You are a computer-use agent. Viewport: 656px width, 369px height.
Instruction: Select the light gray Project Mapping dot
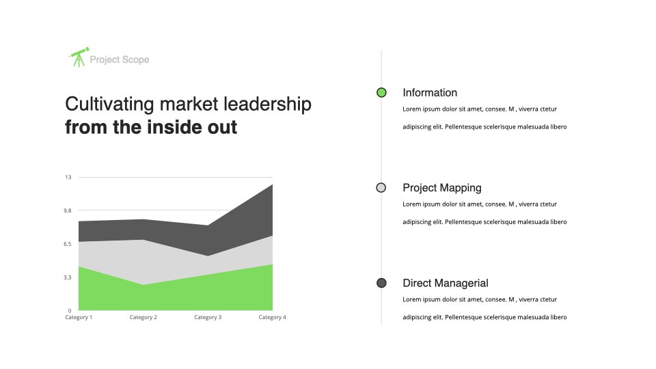(x=381, y=187)
